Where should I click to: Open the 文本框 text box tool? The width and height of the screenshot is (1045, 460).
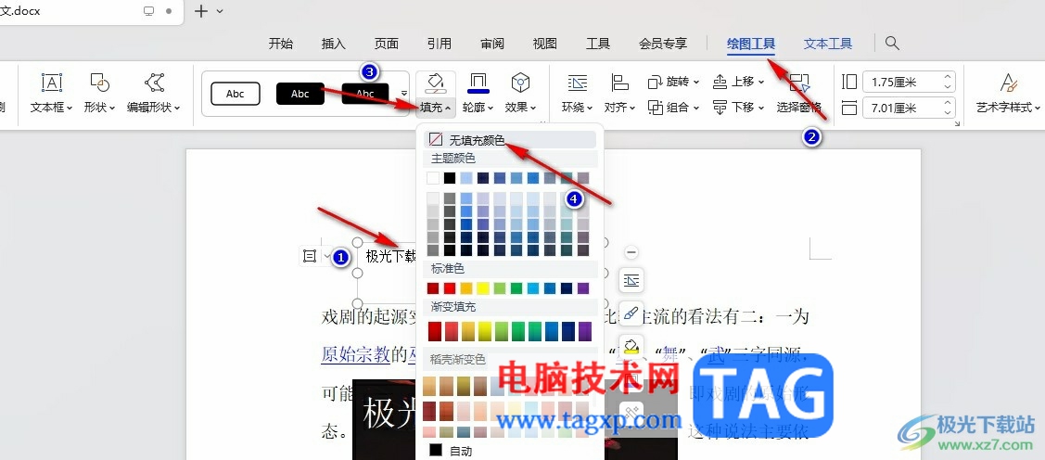(x=51, y=93)
